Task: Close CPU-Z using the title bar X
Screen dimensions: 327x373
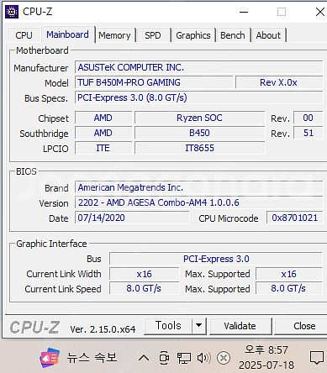Action: [319, 12]
